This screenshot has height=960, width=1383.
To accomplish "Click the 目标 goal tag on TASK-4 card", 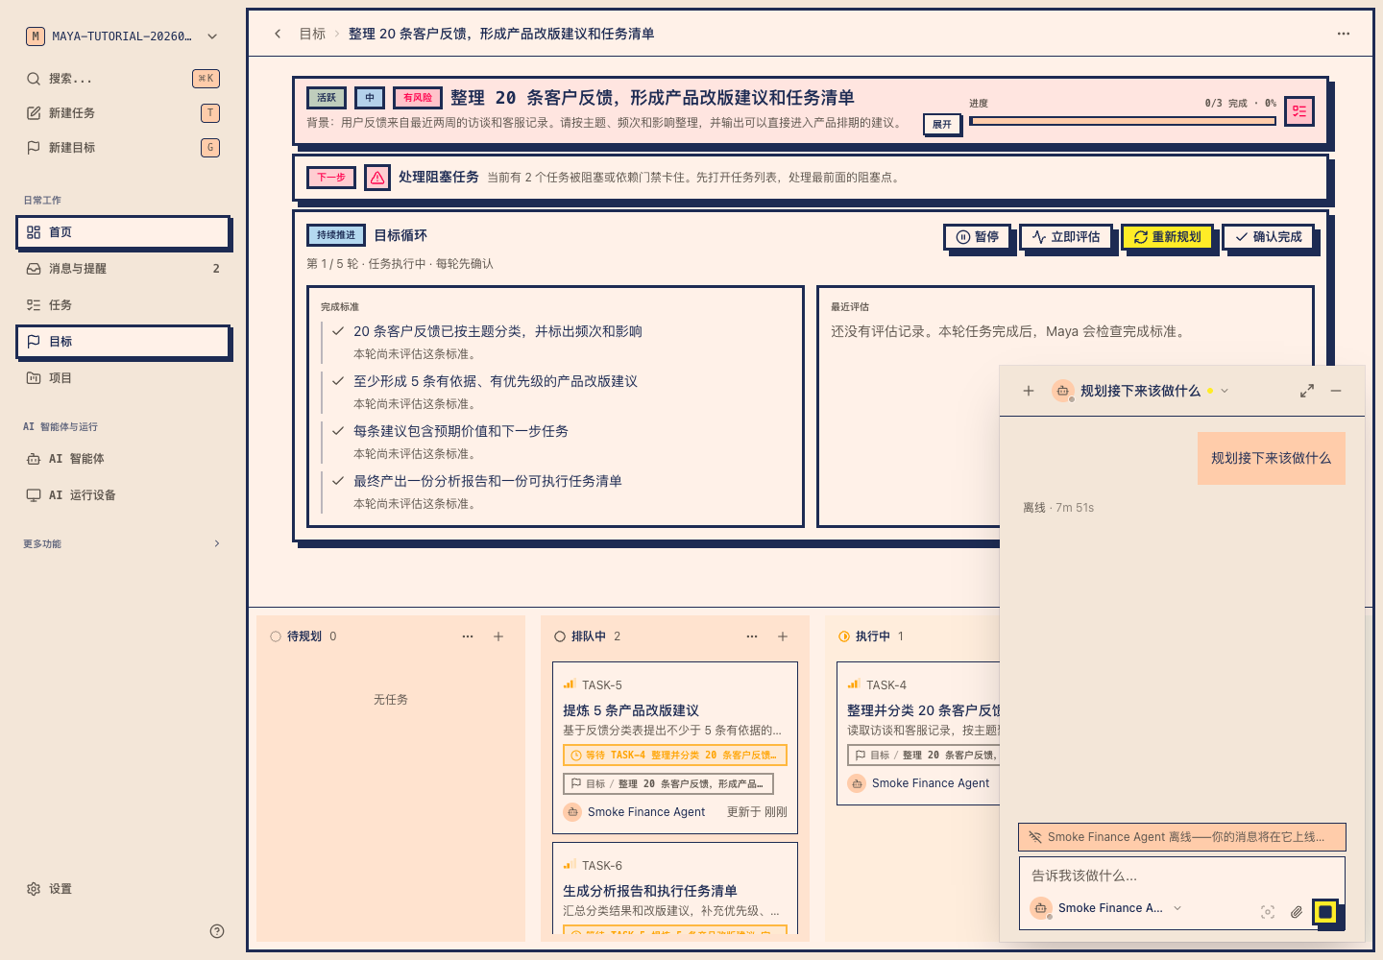I will [924, 756].
